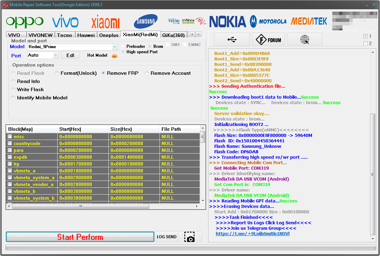This screenshot has width=380, height=256.
Task: Click the log panel scrollbar thumb
Action: point(373,174)
